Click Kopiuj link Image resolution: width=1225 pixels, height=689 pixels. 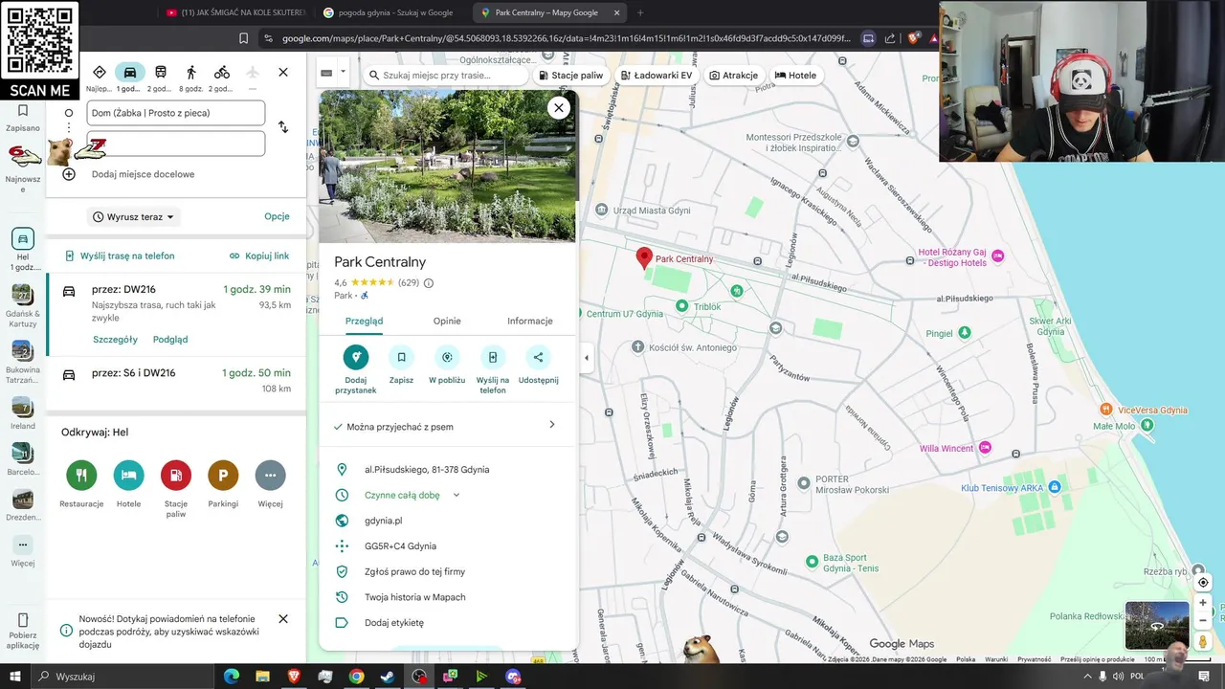[x=259, y=256]
